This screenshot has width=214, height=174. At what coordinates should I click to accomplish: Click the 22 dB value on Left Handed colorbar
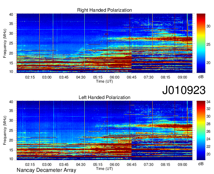pyautogui.click(x=208, y=147)
